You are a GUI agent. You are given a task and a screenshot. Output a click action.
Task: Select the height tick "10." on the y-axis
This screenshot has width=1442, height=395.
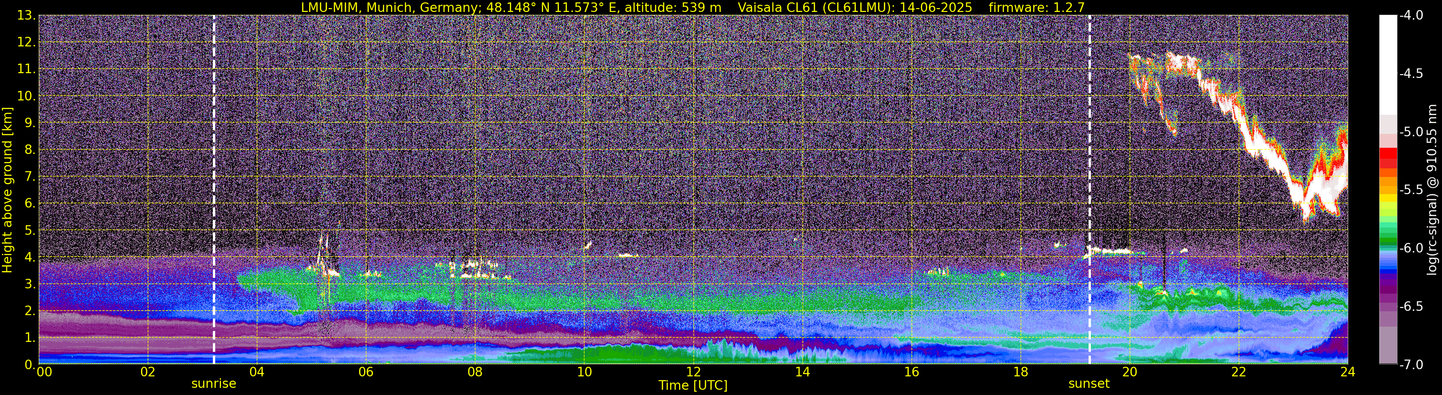pyautogui.click(x=26, y=96)
